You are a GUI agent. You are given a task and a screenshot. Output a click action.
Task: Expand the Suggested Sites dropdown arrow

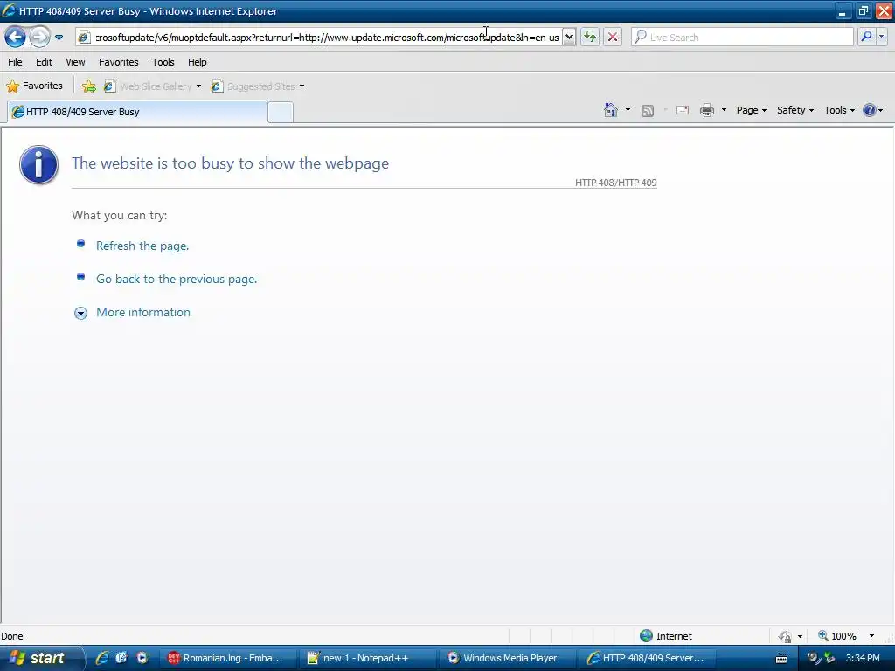coord(302,86)
